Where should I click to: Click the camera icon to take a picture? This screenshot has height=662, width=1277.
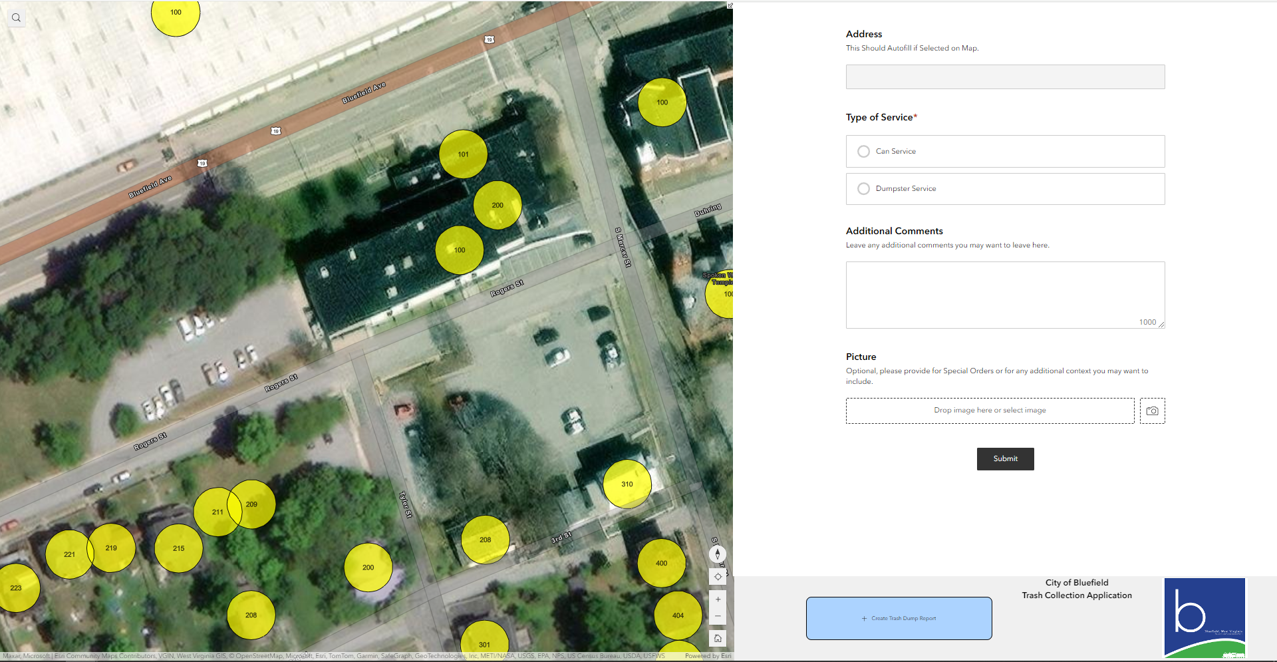point(1152,411)
